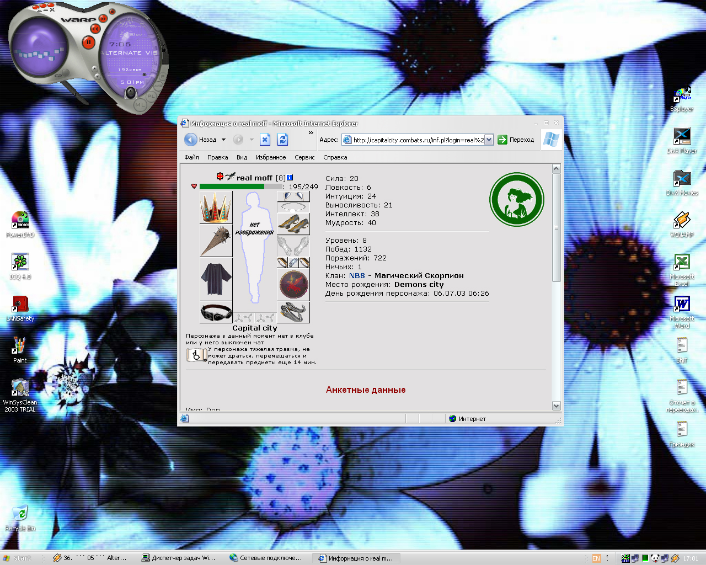The height and width of the screenshot is (565, 706).
Task: Open the Сервис menu
Action: 304,157
